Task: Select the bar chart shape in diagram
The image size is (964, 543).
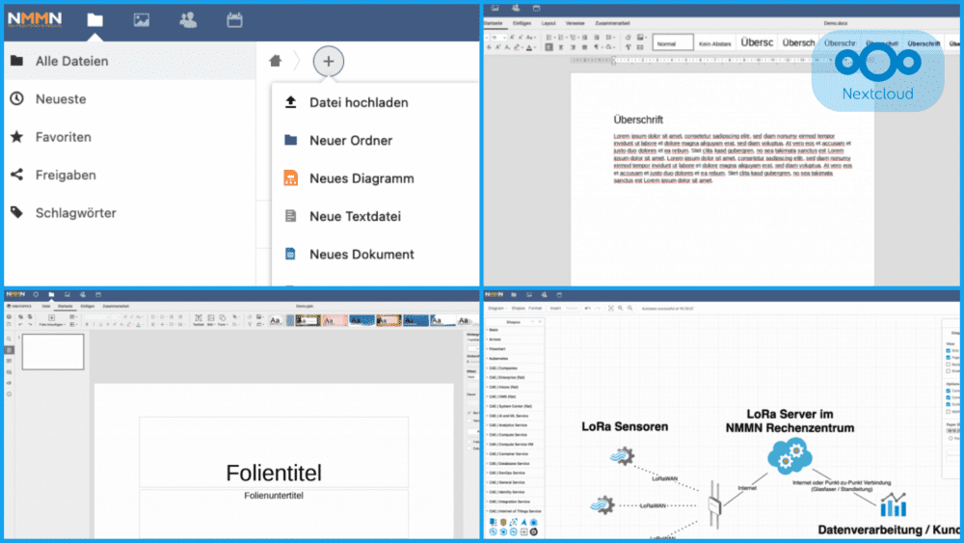Action: point(894,504)
